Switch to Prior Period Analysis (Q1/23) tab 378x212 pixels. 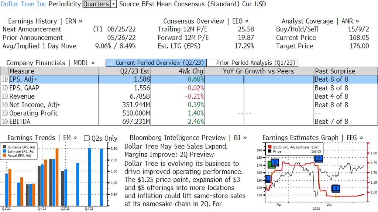(x=252, y=63)
